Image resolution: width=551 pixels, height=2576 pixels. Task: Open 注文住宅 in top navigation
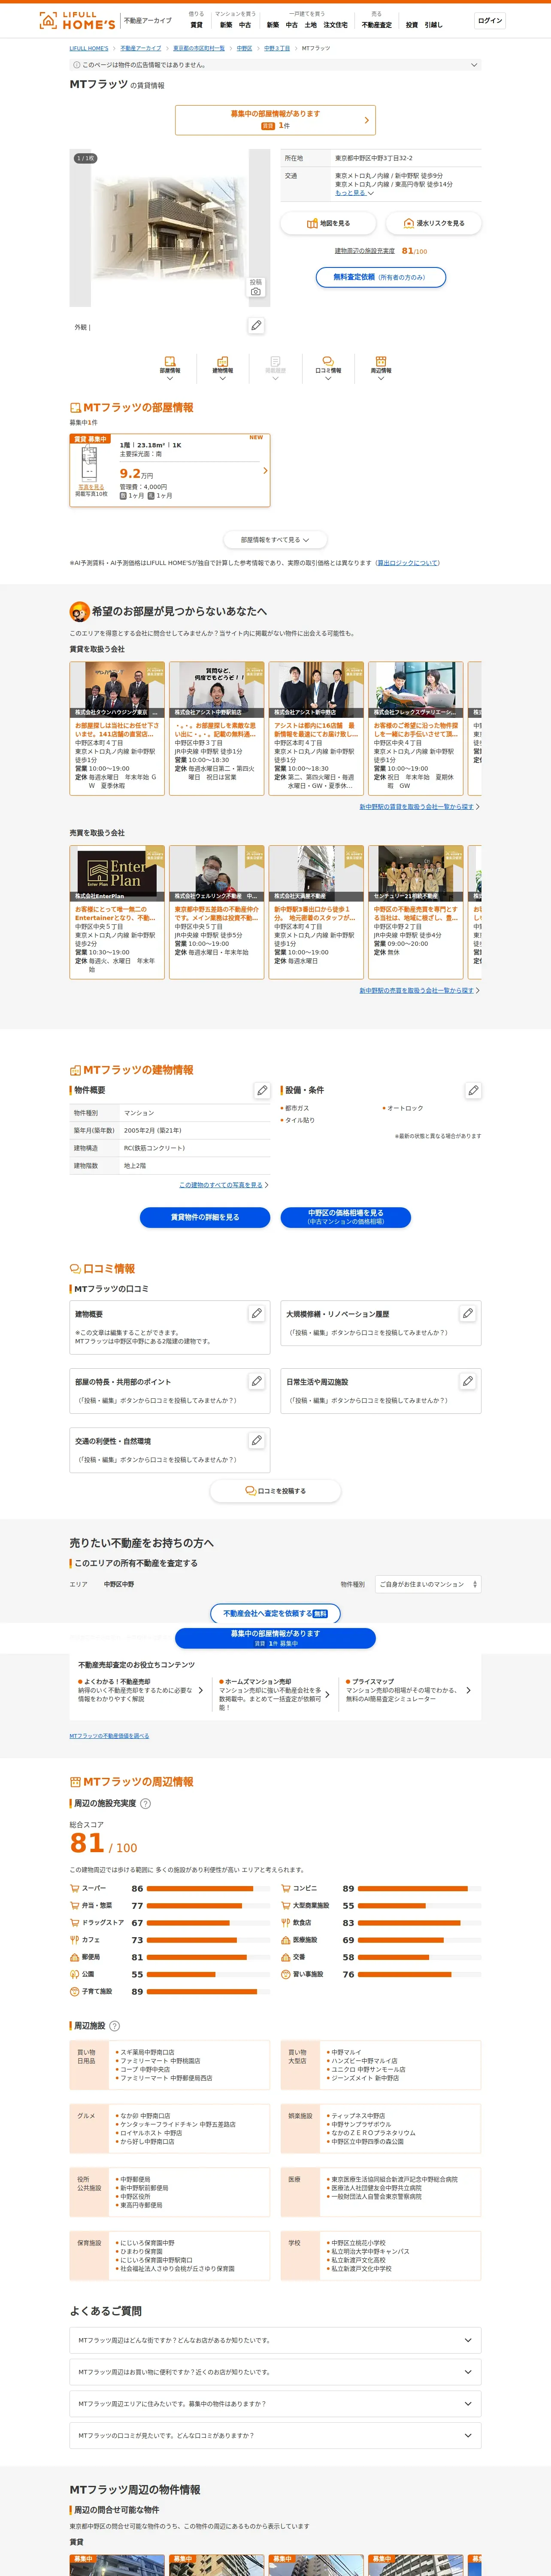click(x=336, y=25)
